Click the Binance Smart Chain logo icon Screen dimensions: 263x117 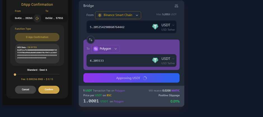click(x=100, y=15)
